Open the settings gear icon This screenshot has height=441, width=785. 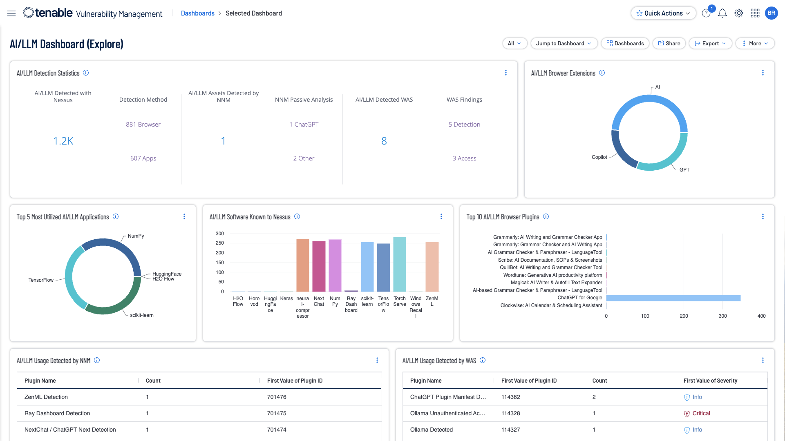[x=738, y=13]
